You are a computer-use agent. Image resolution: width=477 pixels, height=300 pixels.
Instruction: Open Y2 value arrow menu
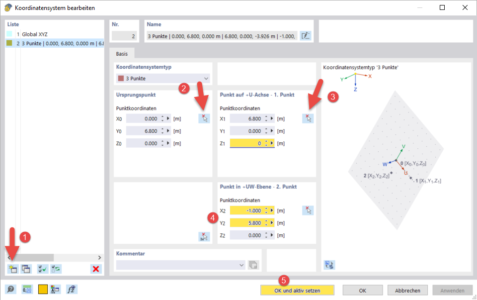[272, 223]
